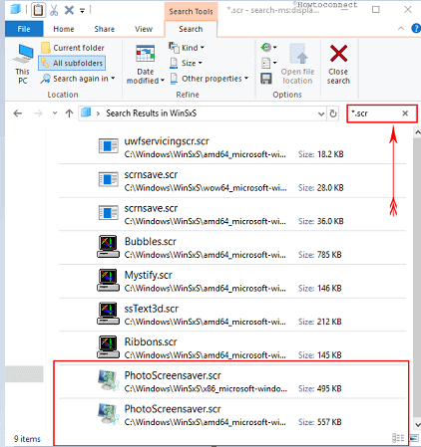421x447 pixels.
Task: Open the Other properties dropdown
Action: pos(210,79)
